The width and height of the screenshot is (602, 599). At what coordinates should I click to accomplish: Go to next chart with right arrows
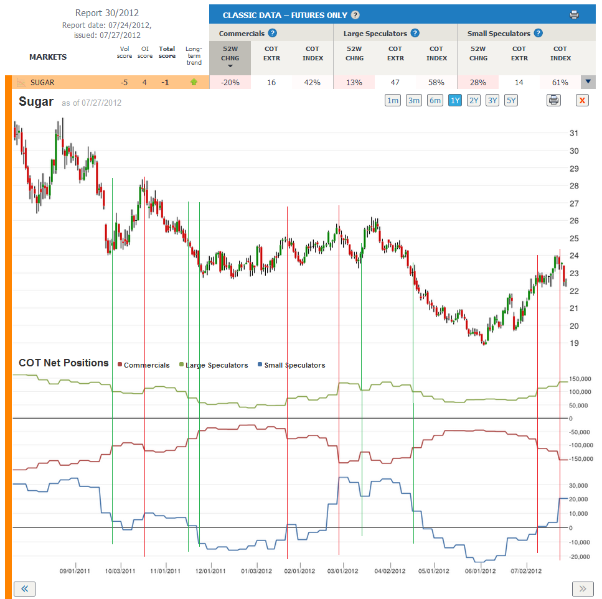pos(583,588)
